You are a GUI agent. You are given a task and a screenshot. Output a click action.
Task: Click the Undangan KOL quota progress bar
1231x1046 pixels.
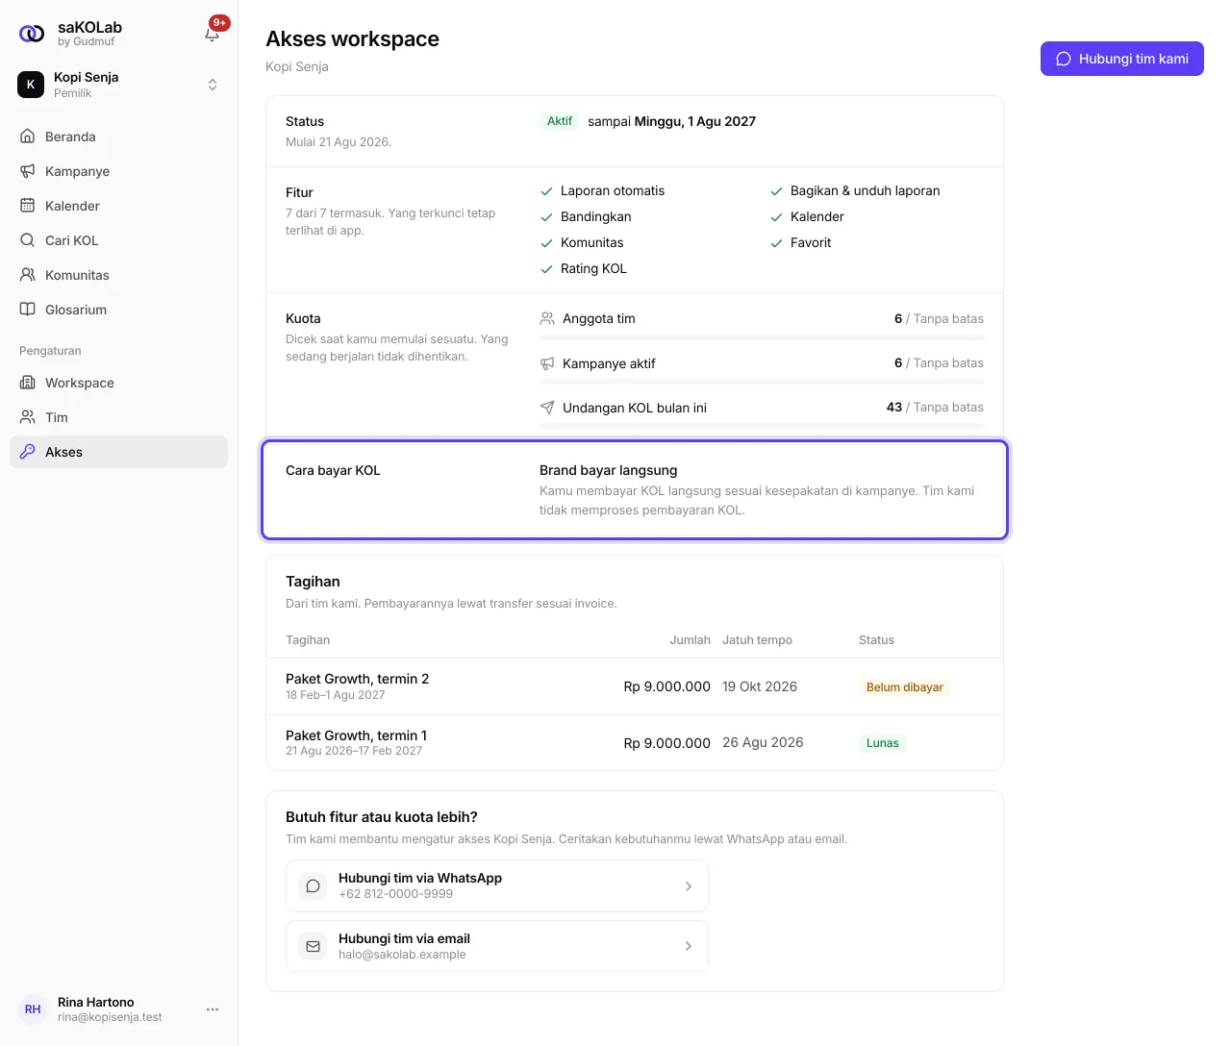(x=762, y=426)
